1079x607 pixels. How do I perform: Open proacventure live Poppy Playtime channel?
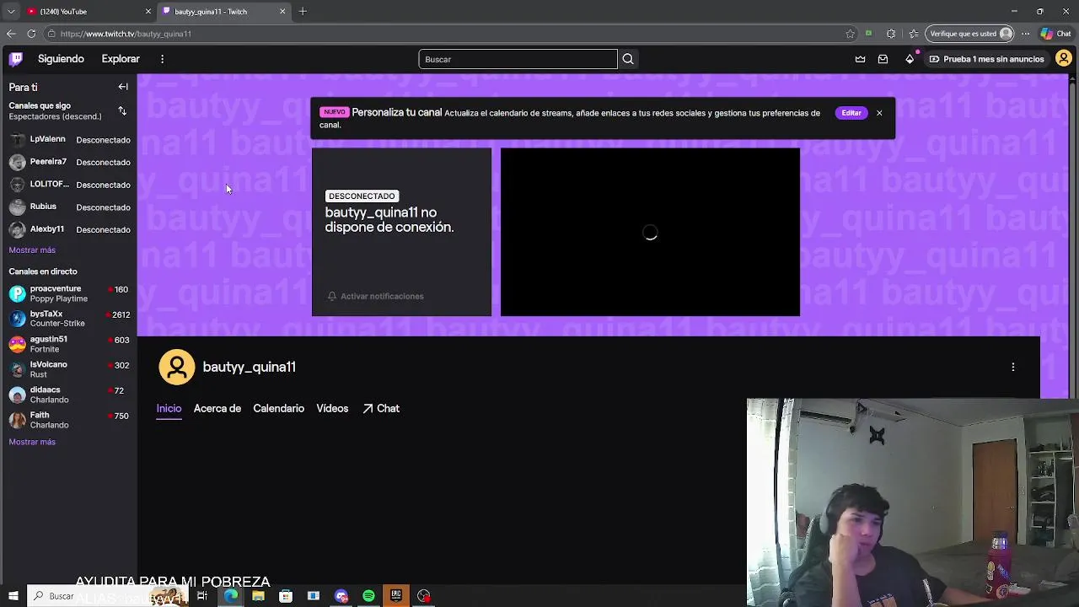coord(69,293)
